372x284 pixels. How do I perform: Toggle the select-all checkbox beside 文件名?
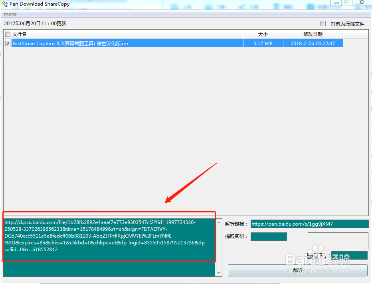[x=7, y=34]
